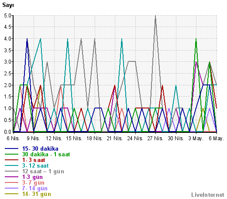The width and height of the screenshot is (227, 199).
Task: Click the 4.5 y-axis value
Action: click(x=8, y=27)
